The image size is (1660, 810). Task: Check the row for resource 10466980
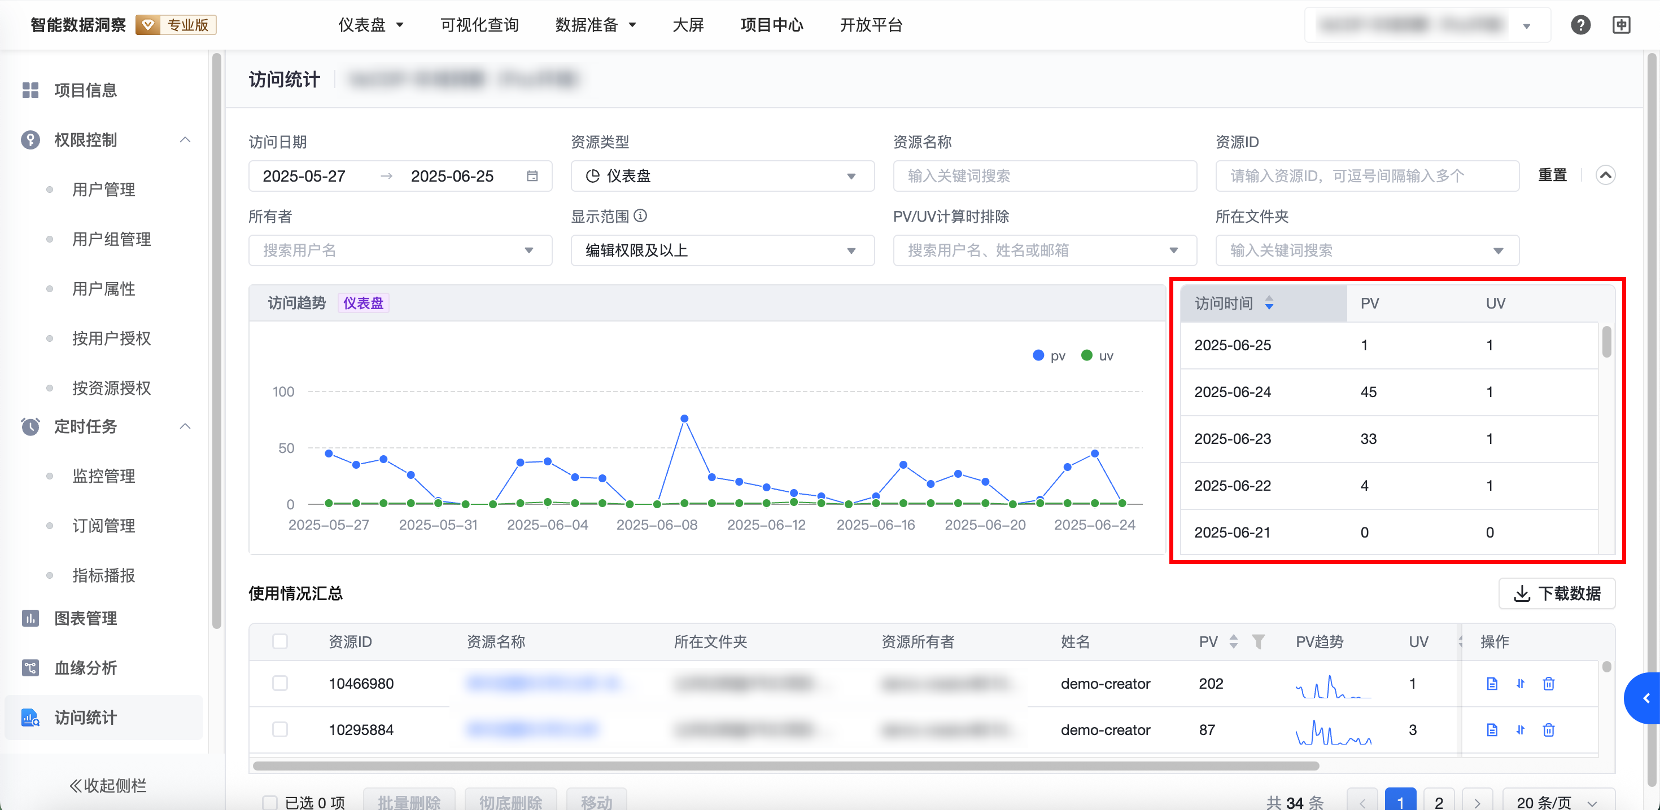[x=279, y=683]
